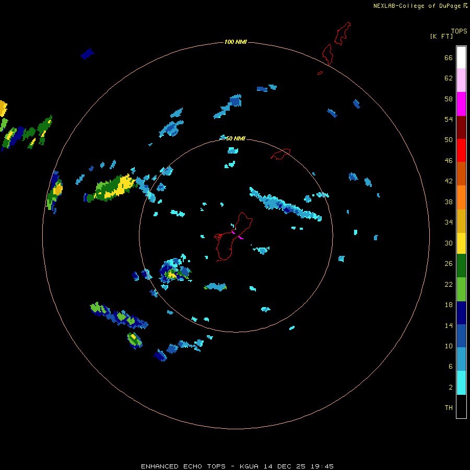The image size is (470, 470).
Task: Click the legend value "10"
Action: click(449, 346)
